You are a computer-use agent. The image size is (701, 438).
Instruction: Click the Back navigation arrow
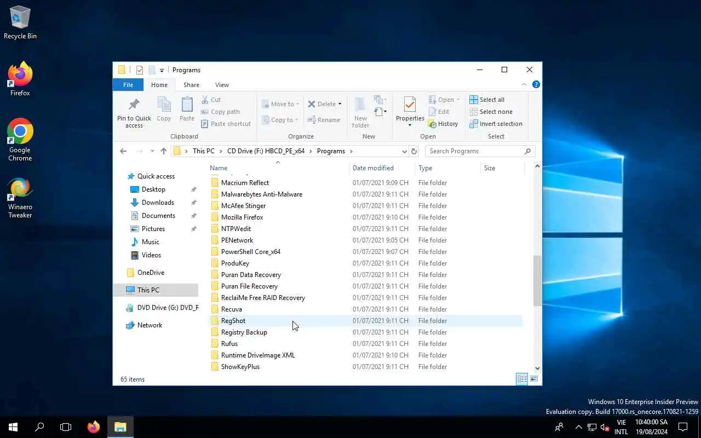(123, 151)
